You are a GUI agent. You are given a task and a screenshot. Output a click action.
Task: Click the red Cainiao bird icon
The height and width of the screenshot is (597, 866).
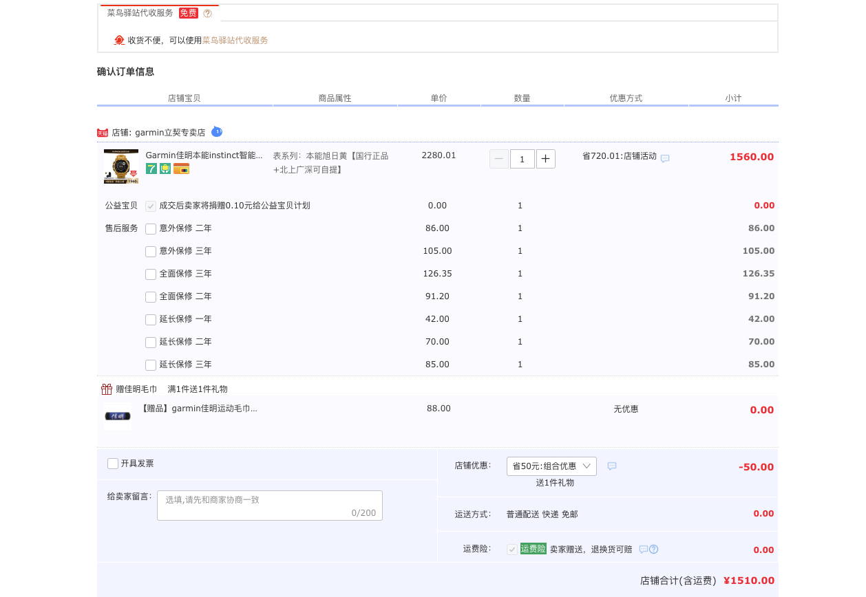119,41
